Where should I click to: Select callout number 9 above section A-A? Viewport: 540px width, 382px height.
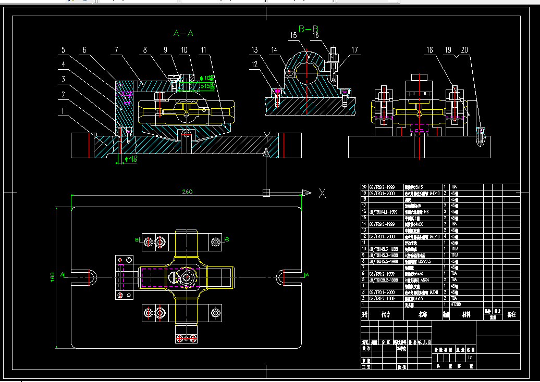[166, 50]
